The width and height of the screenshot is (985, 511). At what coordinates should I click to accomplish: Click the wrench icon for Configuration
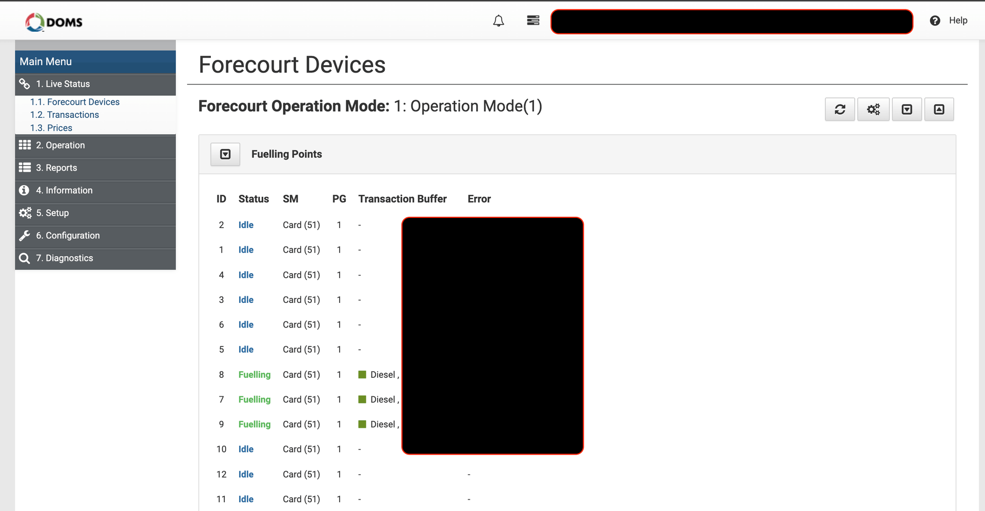[x=25, y=236]
